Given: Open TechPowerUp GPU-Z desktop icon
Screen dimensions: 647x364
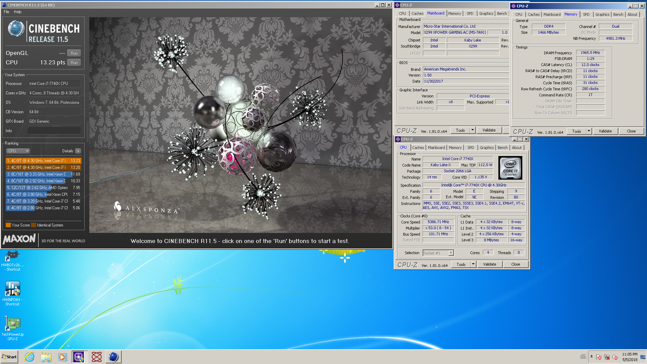Looking at the screenshot, I should coord(12,328).
